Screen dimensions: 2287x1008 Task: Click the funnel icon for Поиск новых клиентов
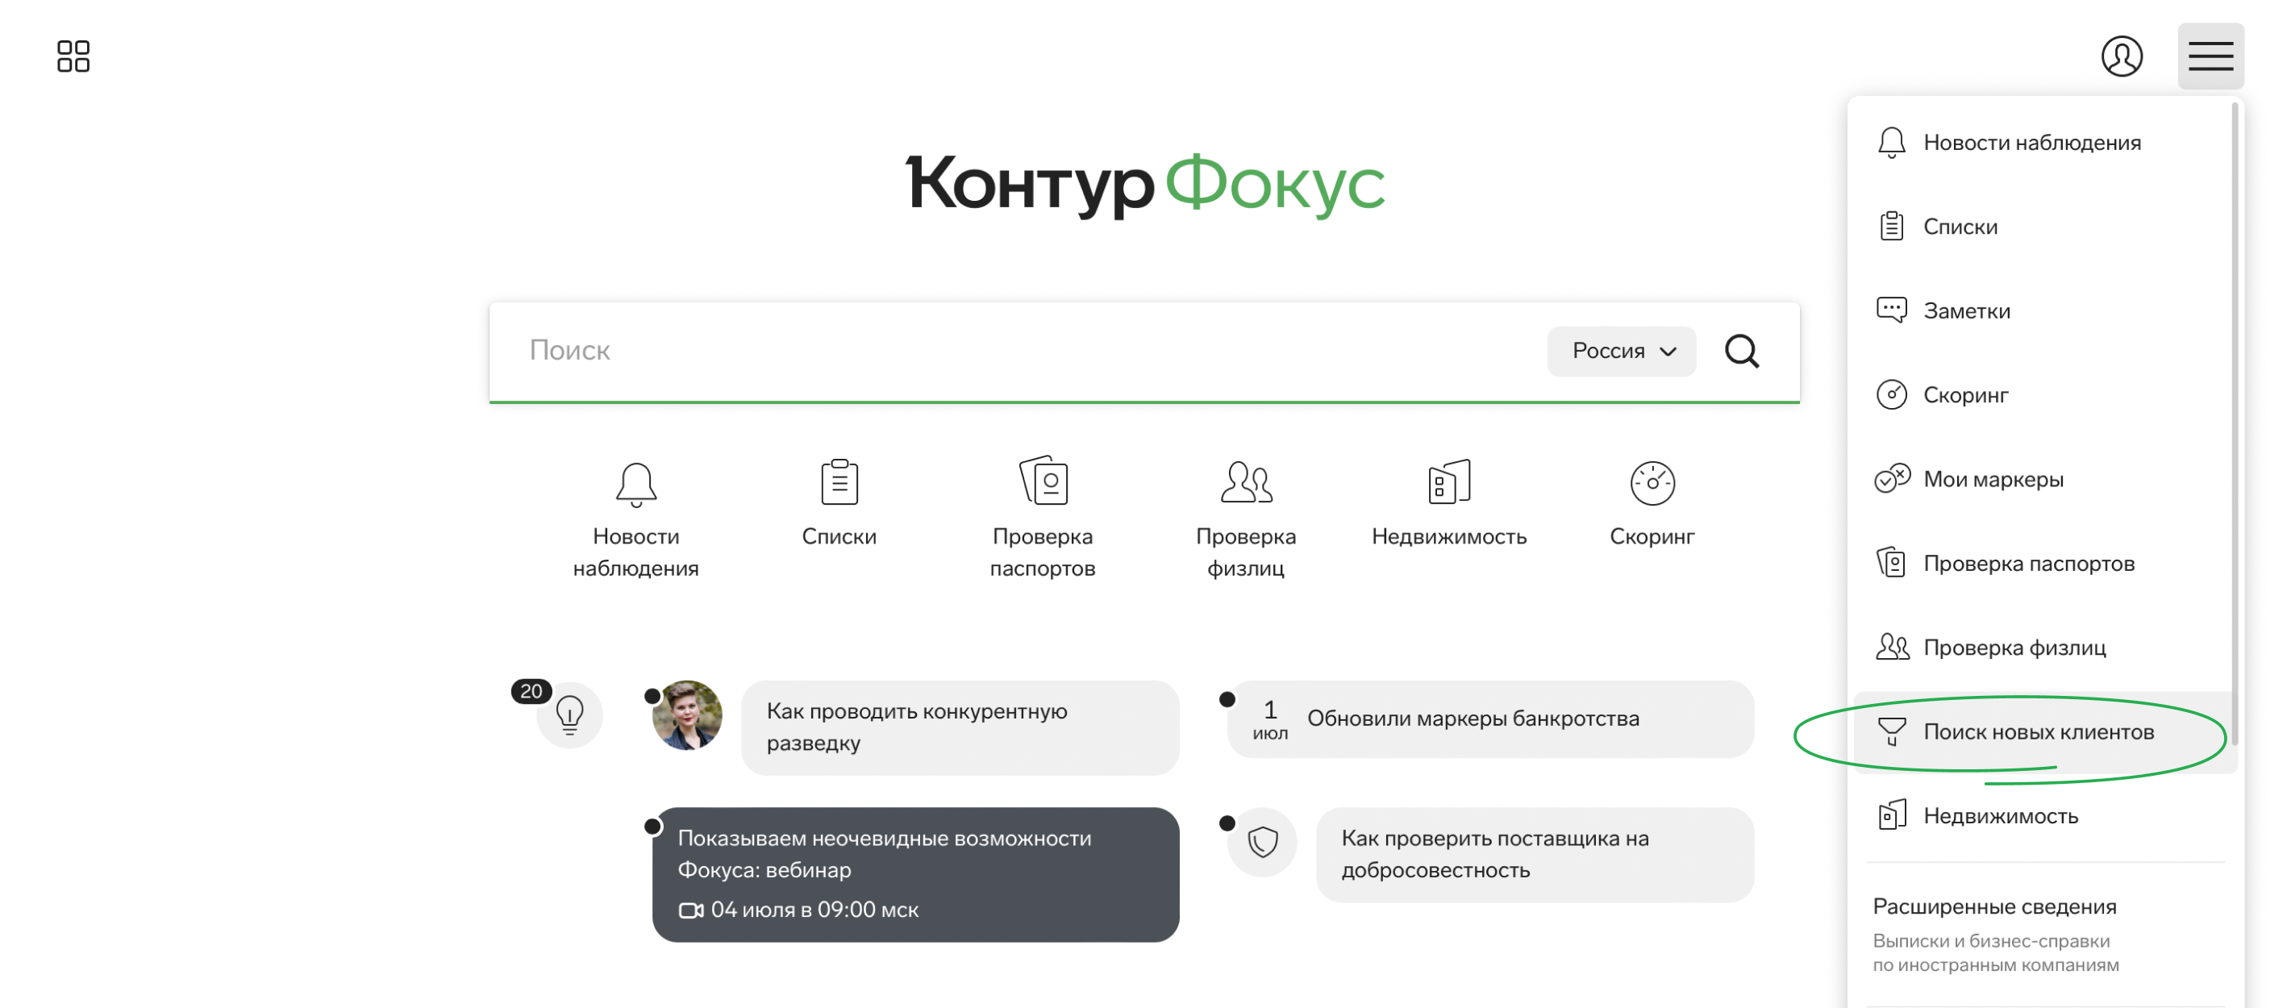[x=1890, y=731]
